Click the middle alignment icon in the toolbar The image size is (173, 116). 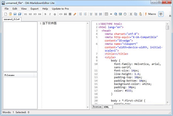point(96,14)
